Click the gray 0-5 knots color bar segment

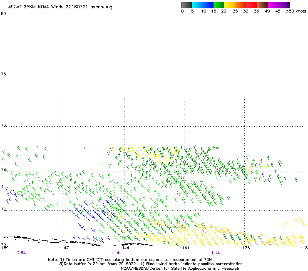pyautogui.click(x=186, y=5)
